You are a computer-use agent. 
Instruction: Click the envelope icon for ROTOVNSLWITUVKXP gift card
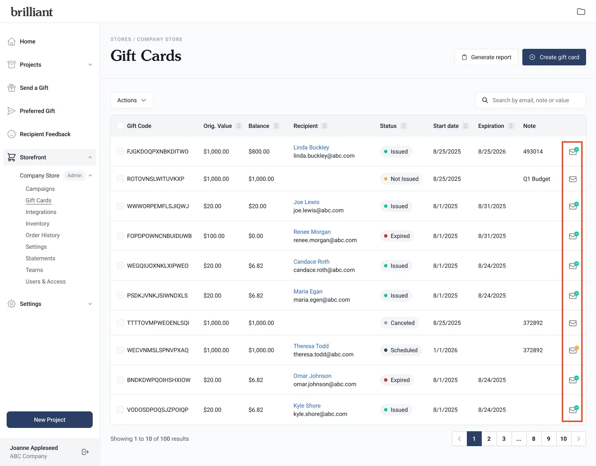click(573, 179)
